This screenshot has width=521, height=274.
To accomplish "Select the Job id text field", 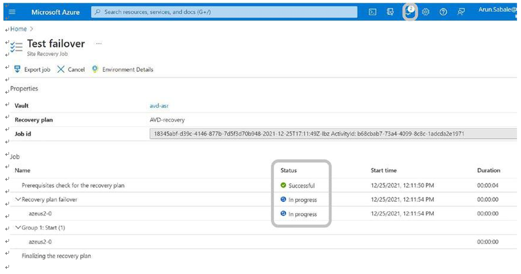I will coord(333,134).
